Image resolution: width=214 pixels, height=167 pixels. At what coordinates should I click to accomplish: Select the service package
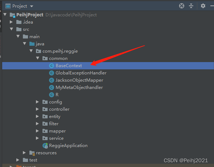click(x=56, y=138)
